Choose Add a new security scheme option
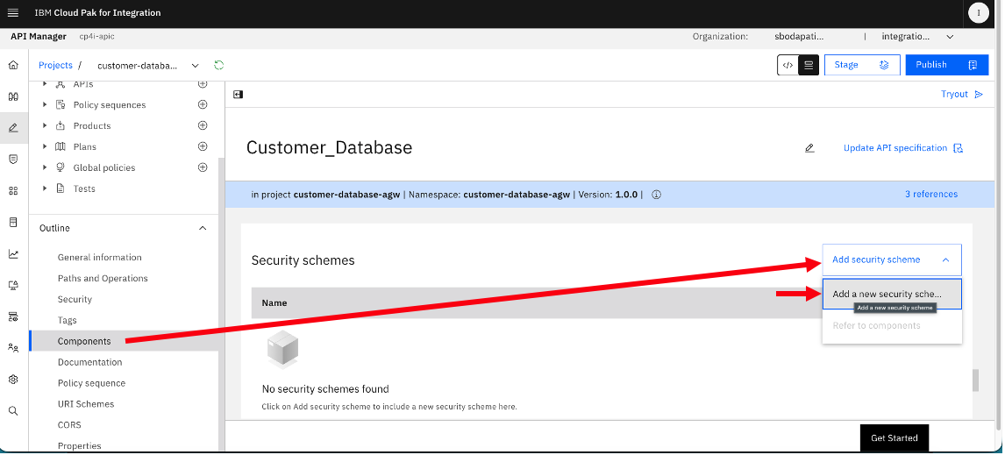This screenshot has height=455, width=1005. pyautogui.click(x=892, y=295)
